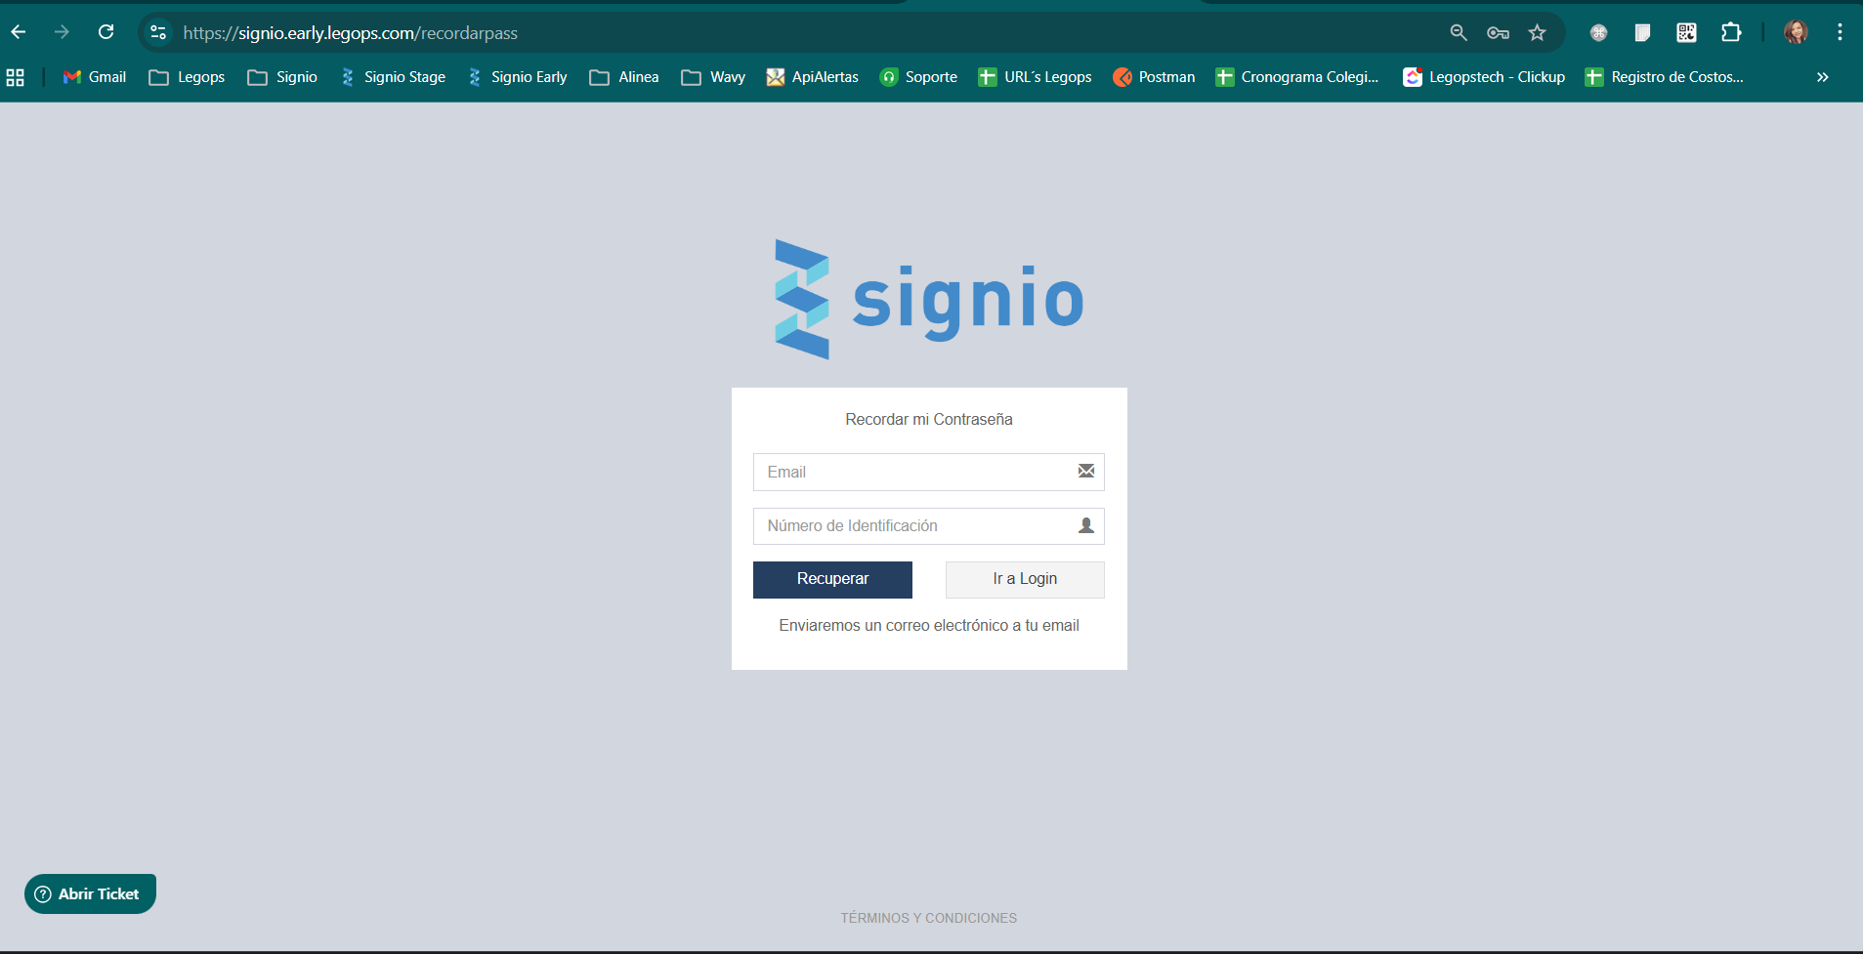1863x954 pixels.
Task: Open the note page extension icon
Action: (x=1642, y=32)
